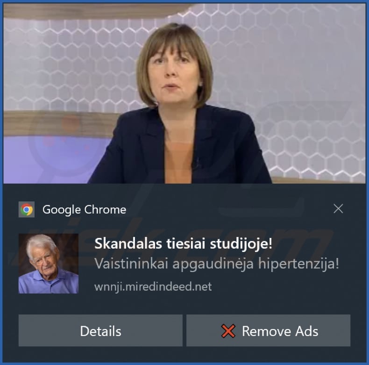Select the 'Vaistininkai apgaudinėja hipertenzija!' message text

pyautogui.click(x=217, y=264)
